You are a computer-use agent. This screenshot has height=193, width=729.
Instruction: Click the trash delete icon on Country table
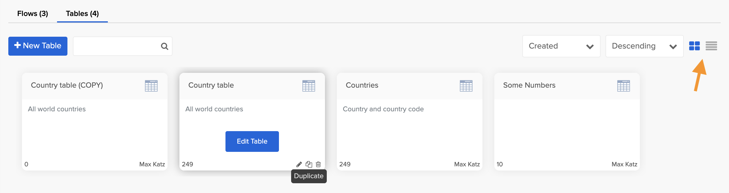tap(318, 164)
